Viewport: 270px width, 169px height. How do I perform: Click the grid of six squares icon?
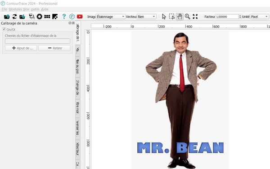point(47,17)
